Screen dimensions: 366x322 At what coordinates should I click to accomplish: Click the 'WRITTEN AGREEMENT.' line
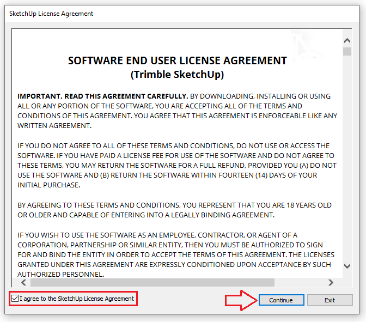(54, 126)
